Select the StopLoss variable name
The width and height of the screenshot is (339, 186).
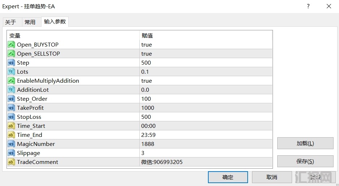pyautogui.click(x=29, y=117)
